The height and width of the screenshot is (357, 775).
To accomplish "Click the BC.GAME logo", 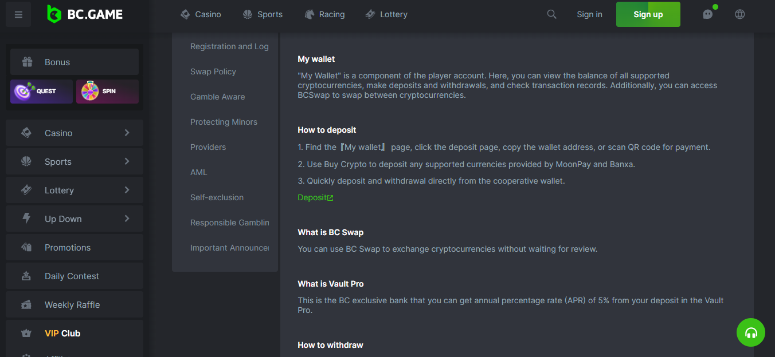I will pos(85,14).
